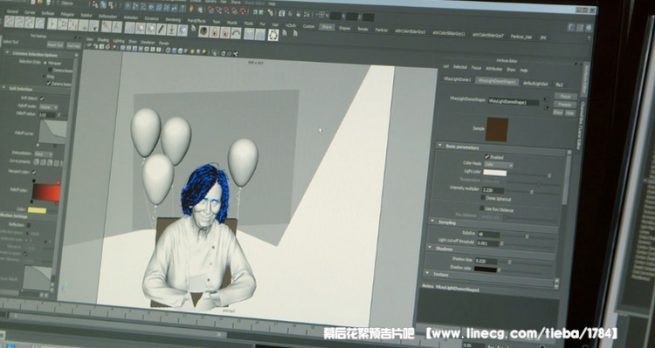Click the Intensity multiplier value field
This screenshot has height=348, width=655.
493,190
